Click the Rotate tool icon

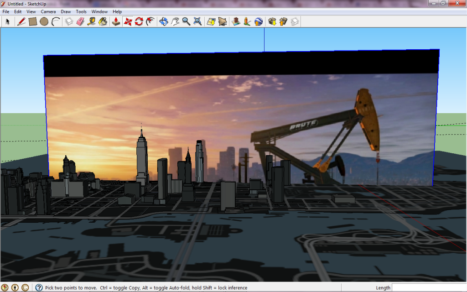[x=139, y=21]
